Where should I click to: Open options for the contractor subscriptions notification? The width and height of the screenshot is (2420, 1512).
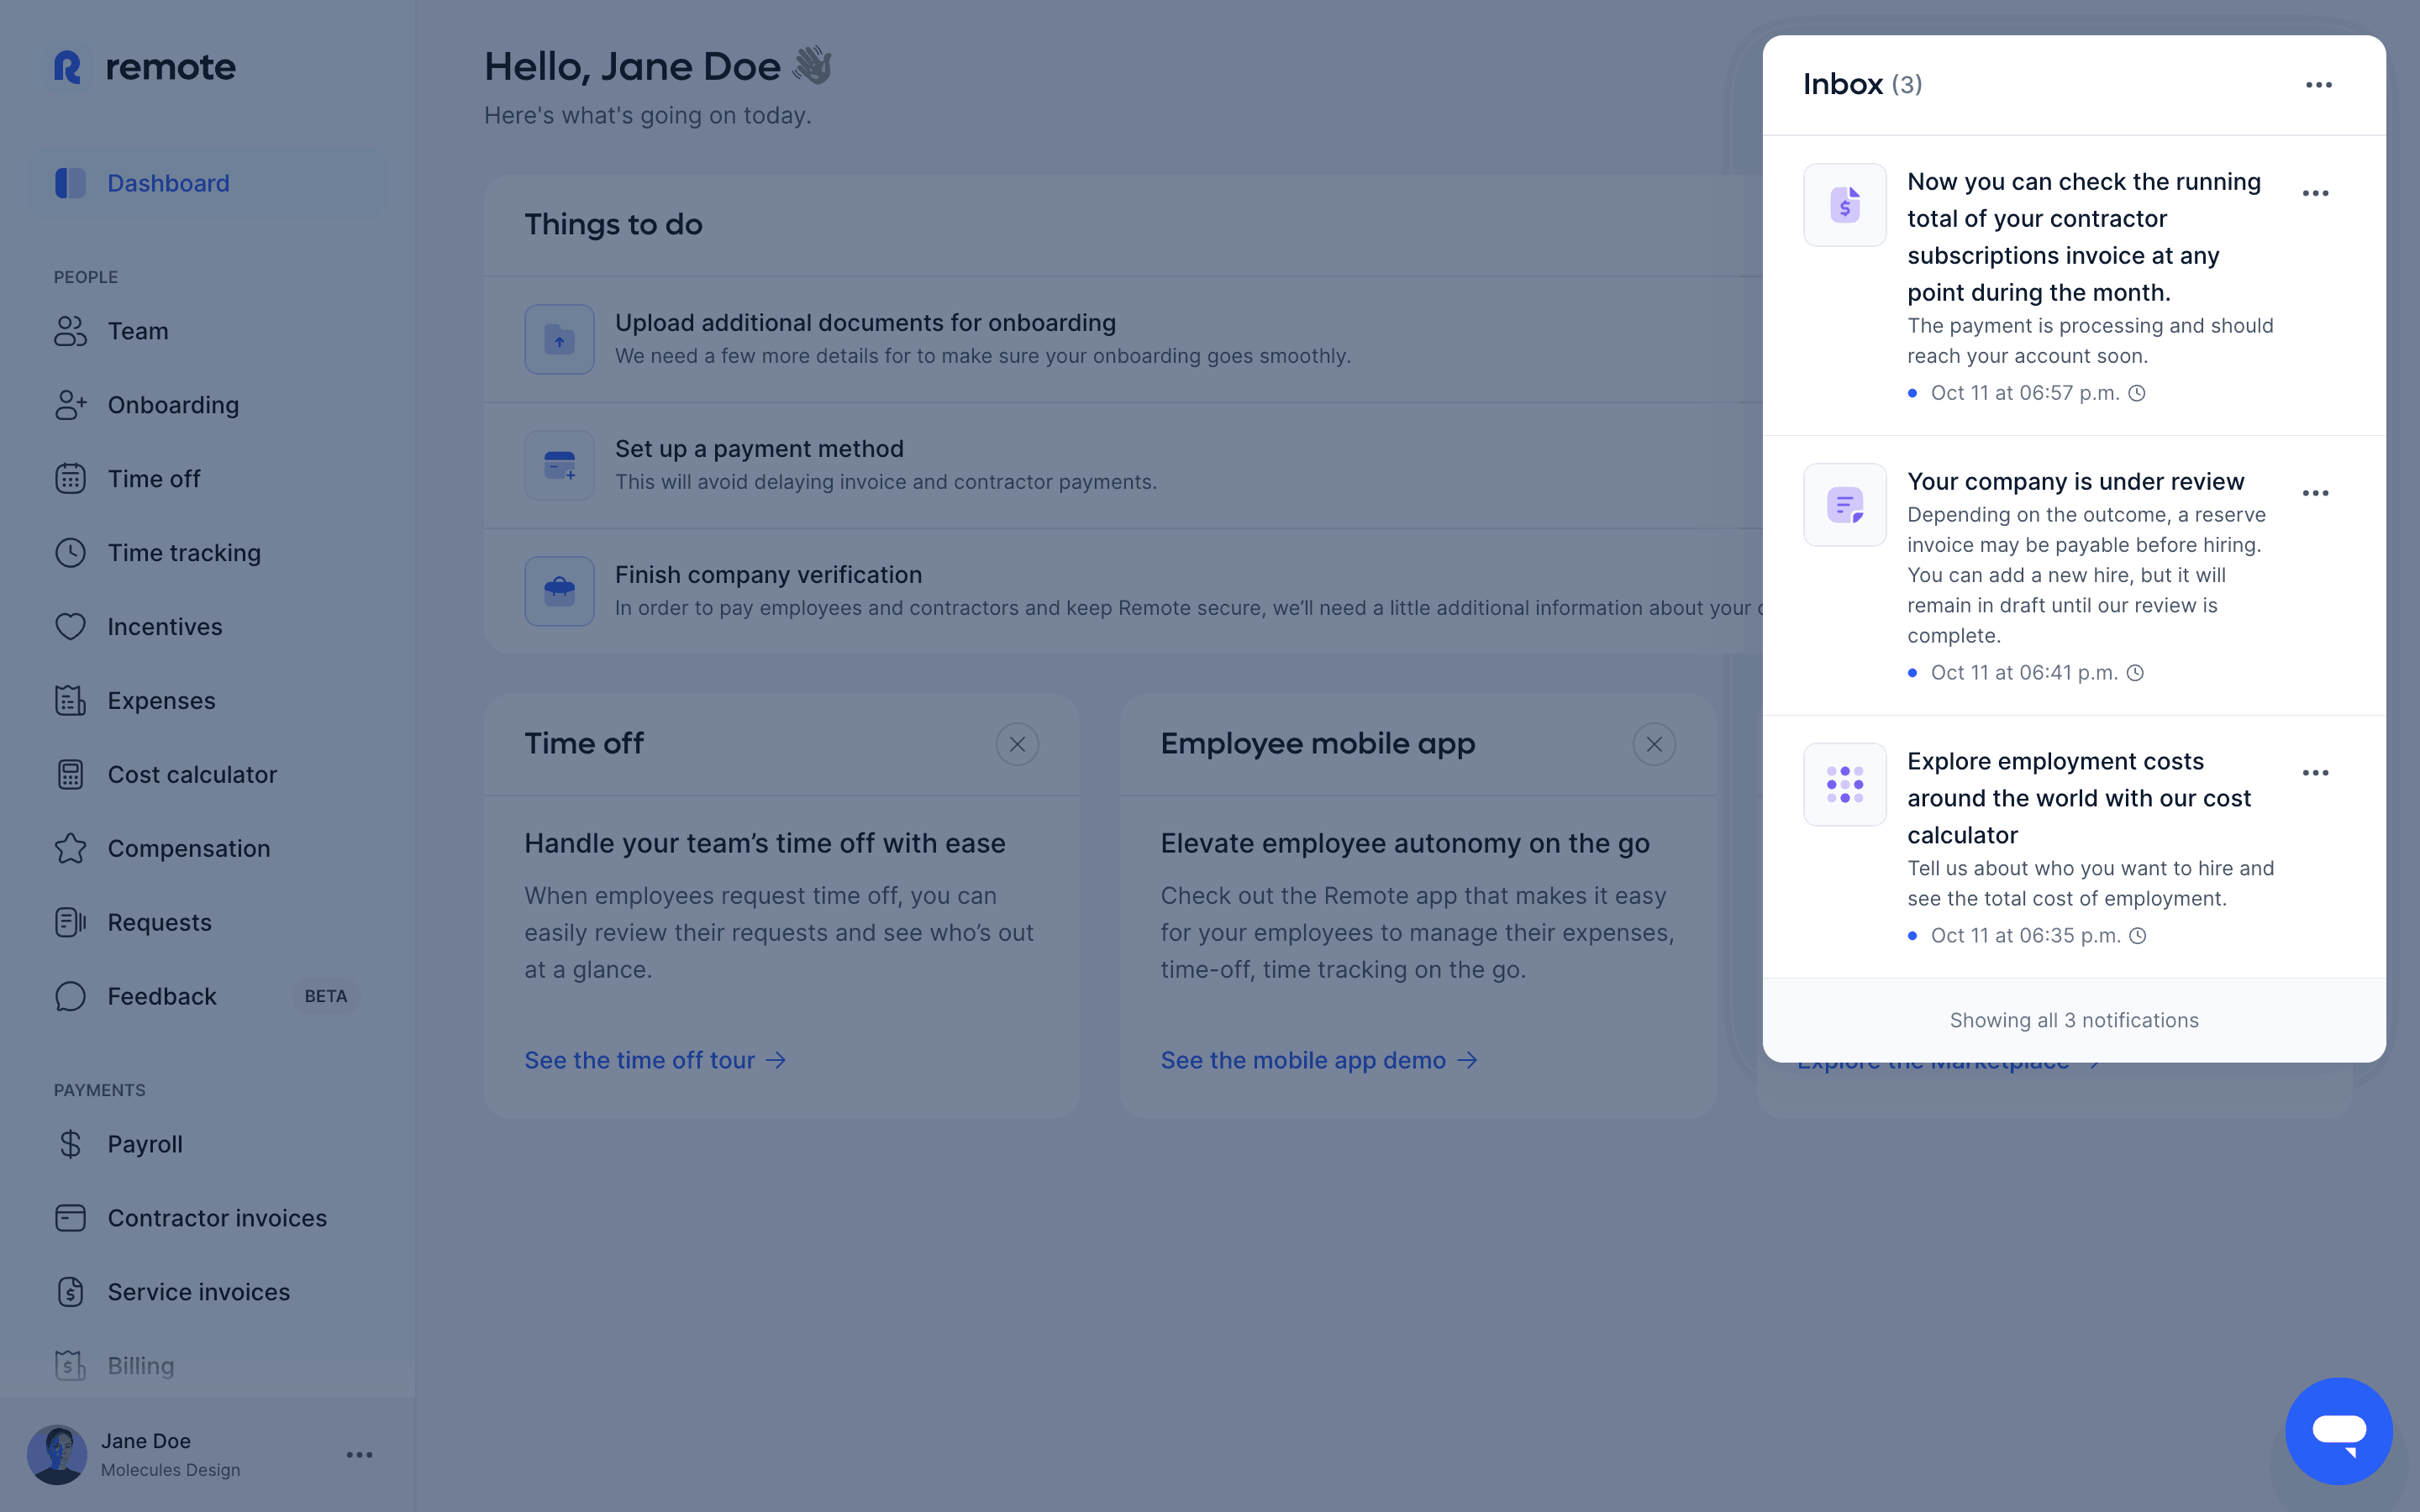coord(2317,193)
